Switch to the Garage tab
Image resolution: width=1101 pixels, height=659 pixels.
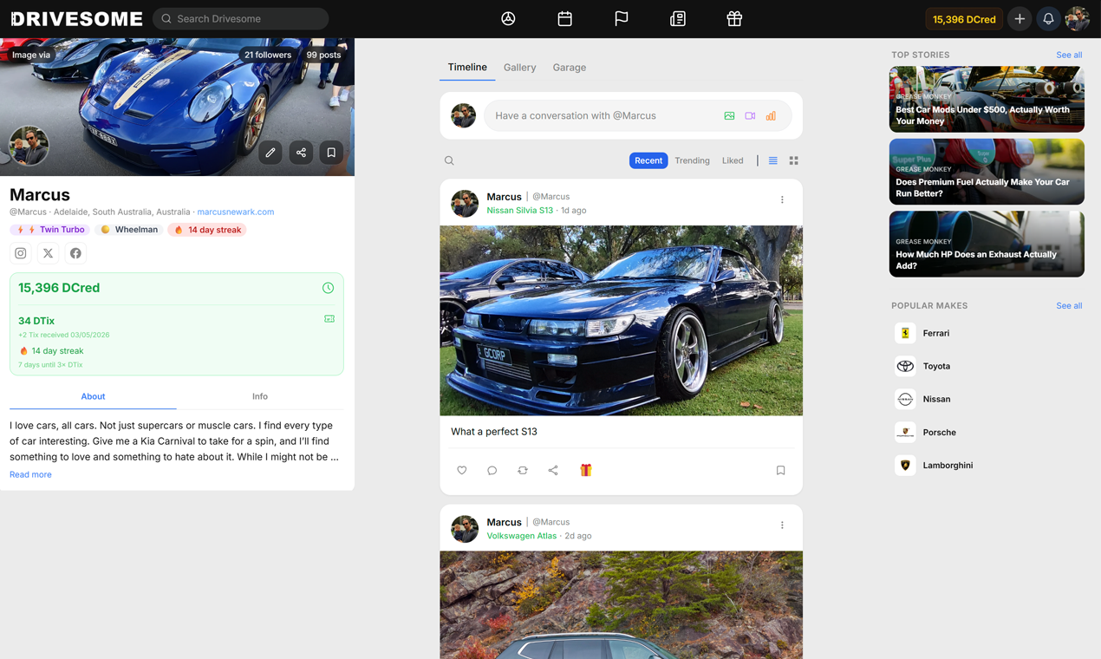(570, 67)
